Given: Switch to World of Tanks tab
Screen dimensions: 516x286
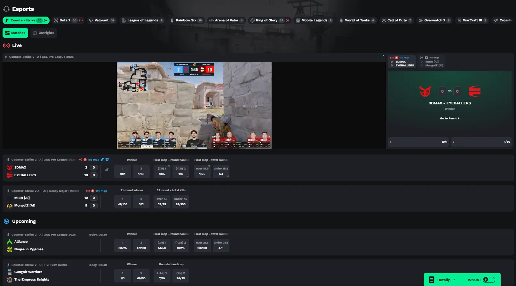Looking at the screenshot, I should [x=357, y=20].
